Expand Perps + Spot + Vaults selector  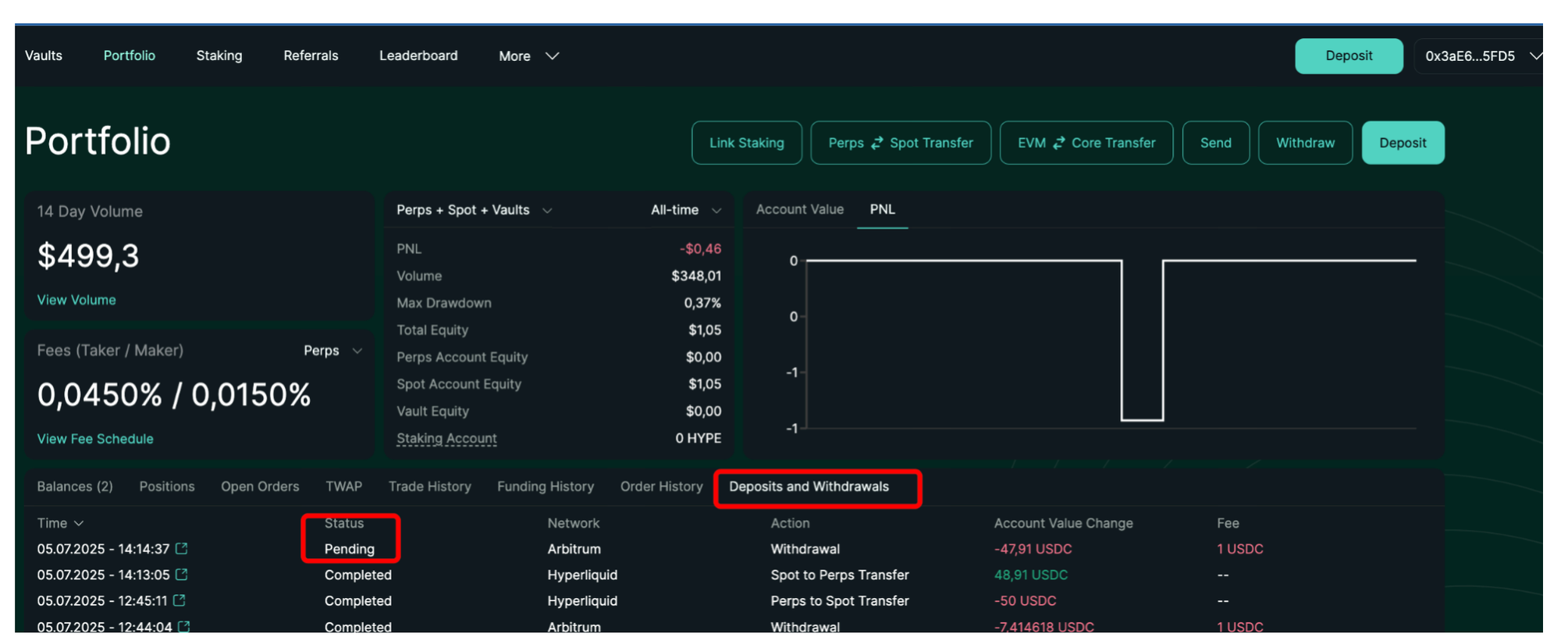click(x=474, y=210)
